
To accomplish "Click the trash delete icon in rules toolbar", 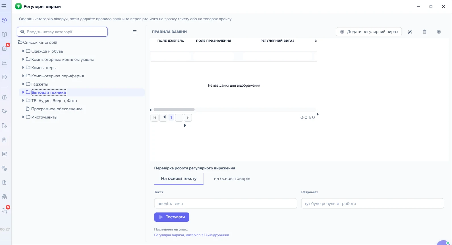I will coord(424,32).
